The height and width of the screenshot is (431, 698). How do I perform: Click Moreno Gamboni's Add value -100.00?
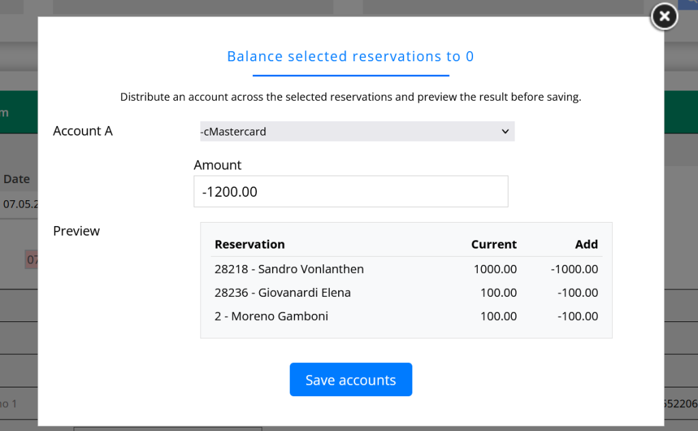pyautogui.click(x=577, y=316)
